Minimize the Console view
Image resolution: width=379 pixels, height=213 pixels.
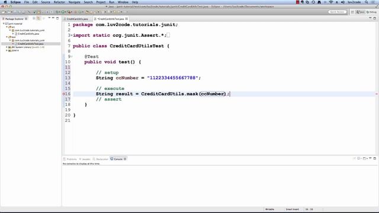point(370,158)
